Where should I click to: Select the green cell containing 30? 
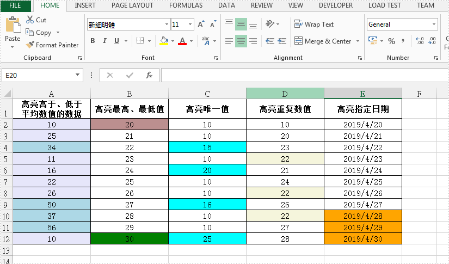(x=130, y=239)
